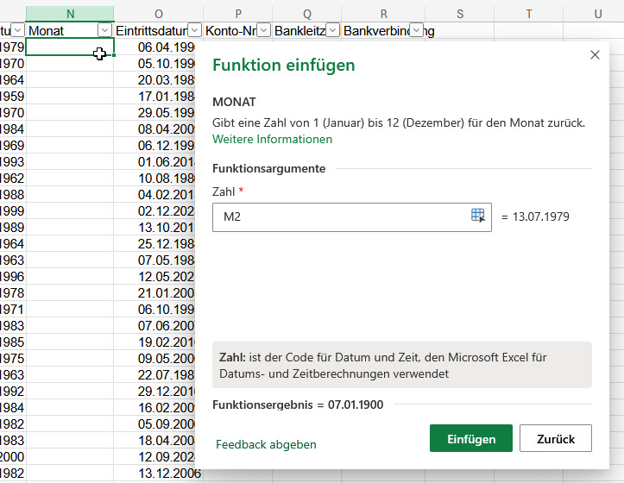The height and width of the screenshot is (483, 624).
Task: Click the date cell starting 17.01.198
Action: [x=155, y=97]
